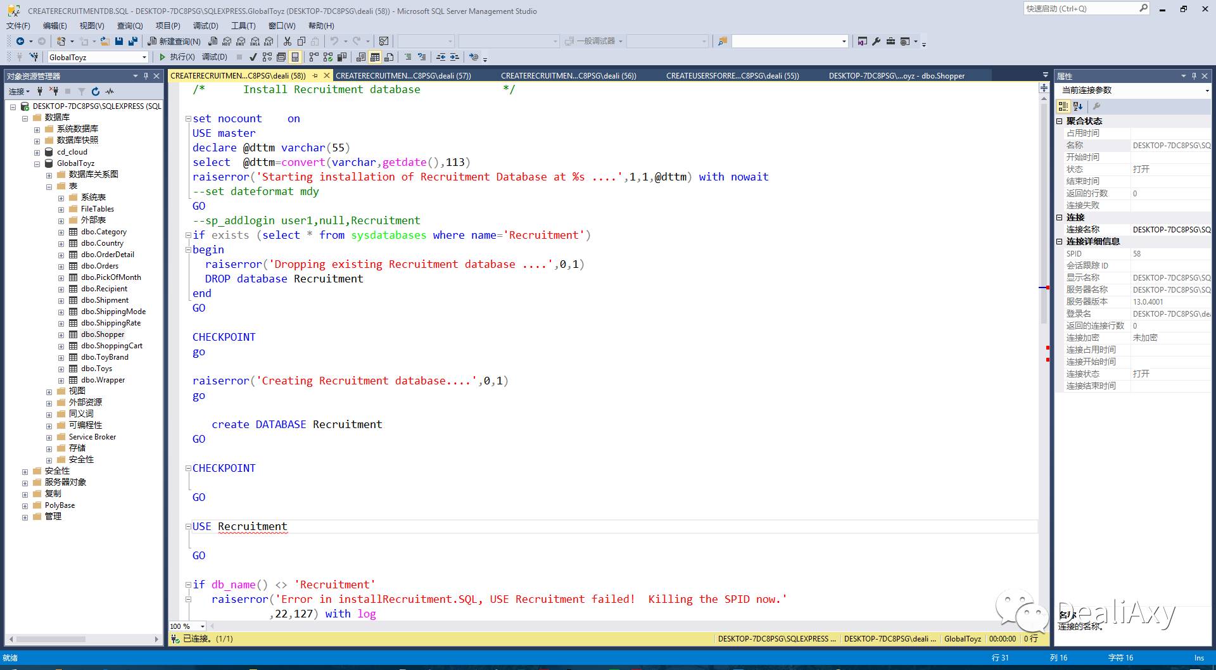Screen dimensions: 1216x670
Task: Refresh the Object Explorer tree
Action: click(x=96, y=91)
